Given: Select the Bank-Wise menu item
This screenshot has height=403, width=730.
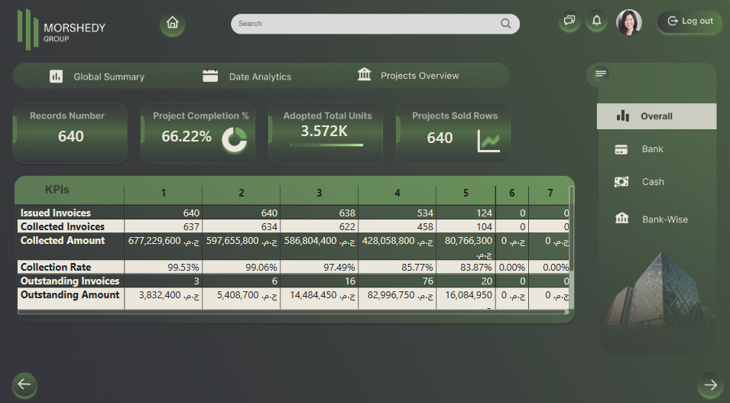Looking at the screenshot, I should 657,219.
